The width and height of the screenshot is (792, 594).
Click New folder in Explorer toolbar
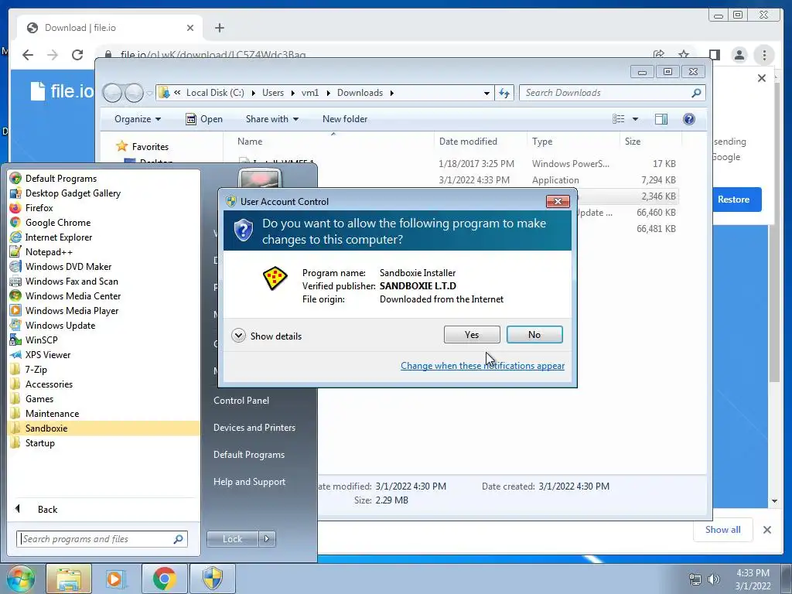(344, 119)
